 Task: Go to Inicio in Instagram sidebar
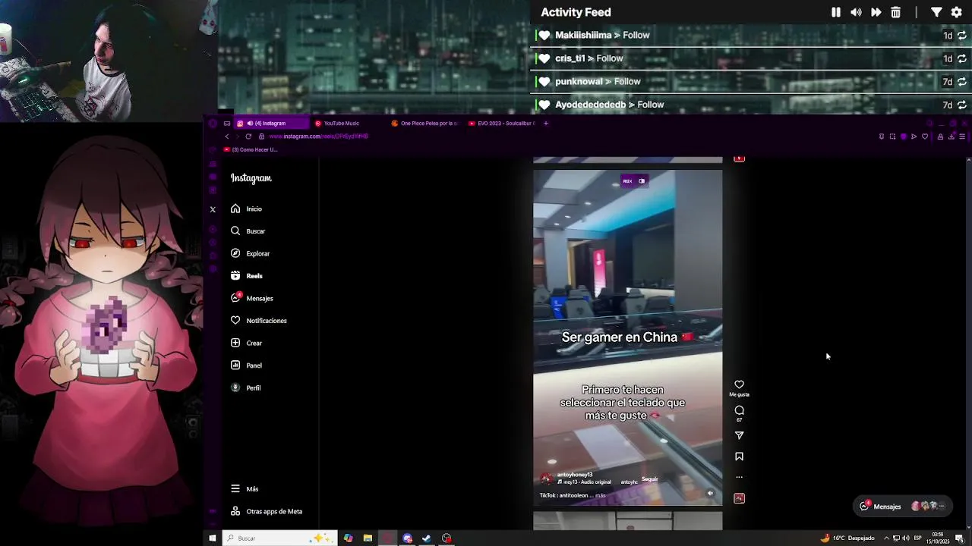click(x=247, y=209)
